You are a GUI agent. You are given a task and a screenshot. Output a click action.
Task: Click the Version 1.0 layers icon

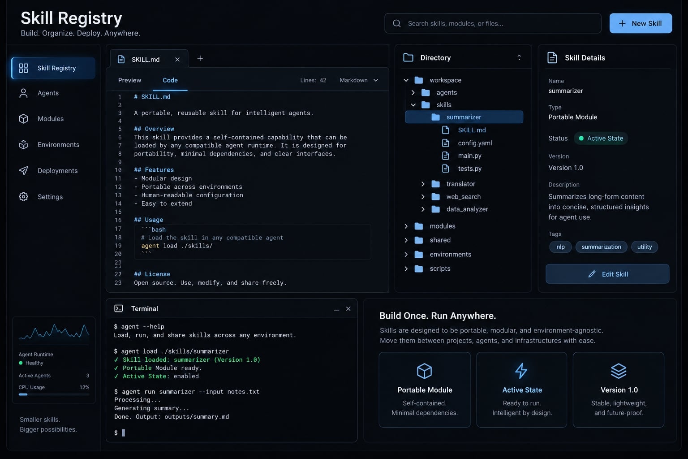tap(619, 371)
